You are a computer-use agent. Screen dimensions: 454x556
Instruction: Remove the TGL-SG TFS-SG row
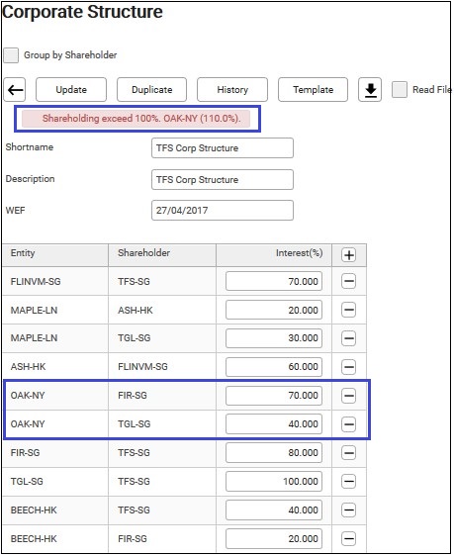[349, 481]
